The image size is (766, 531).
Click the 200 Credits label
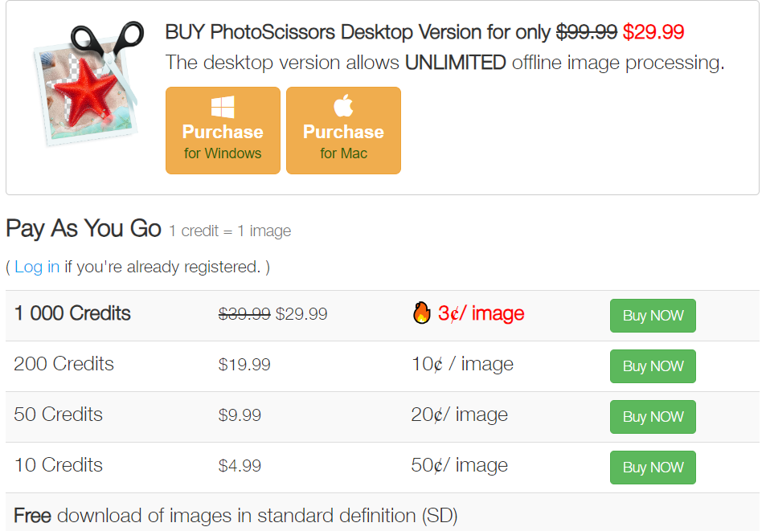[64, 364]
